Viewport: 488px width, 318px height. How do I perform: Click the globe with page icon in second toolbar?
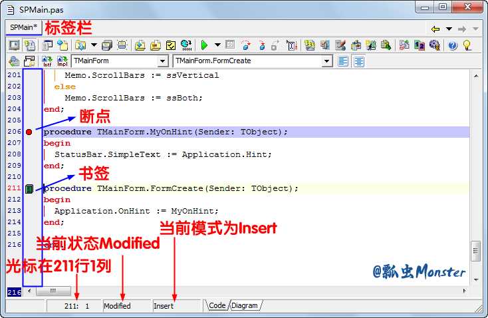(x=14, y=61)
